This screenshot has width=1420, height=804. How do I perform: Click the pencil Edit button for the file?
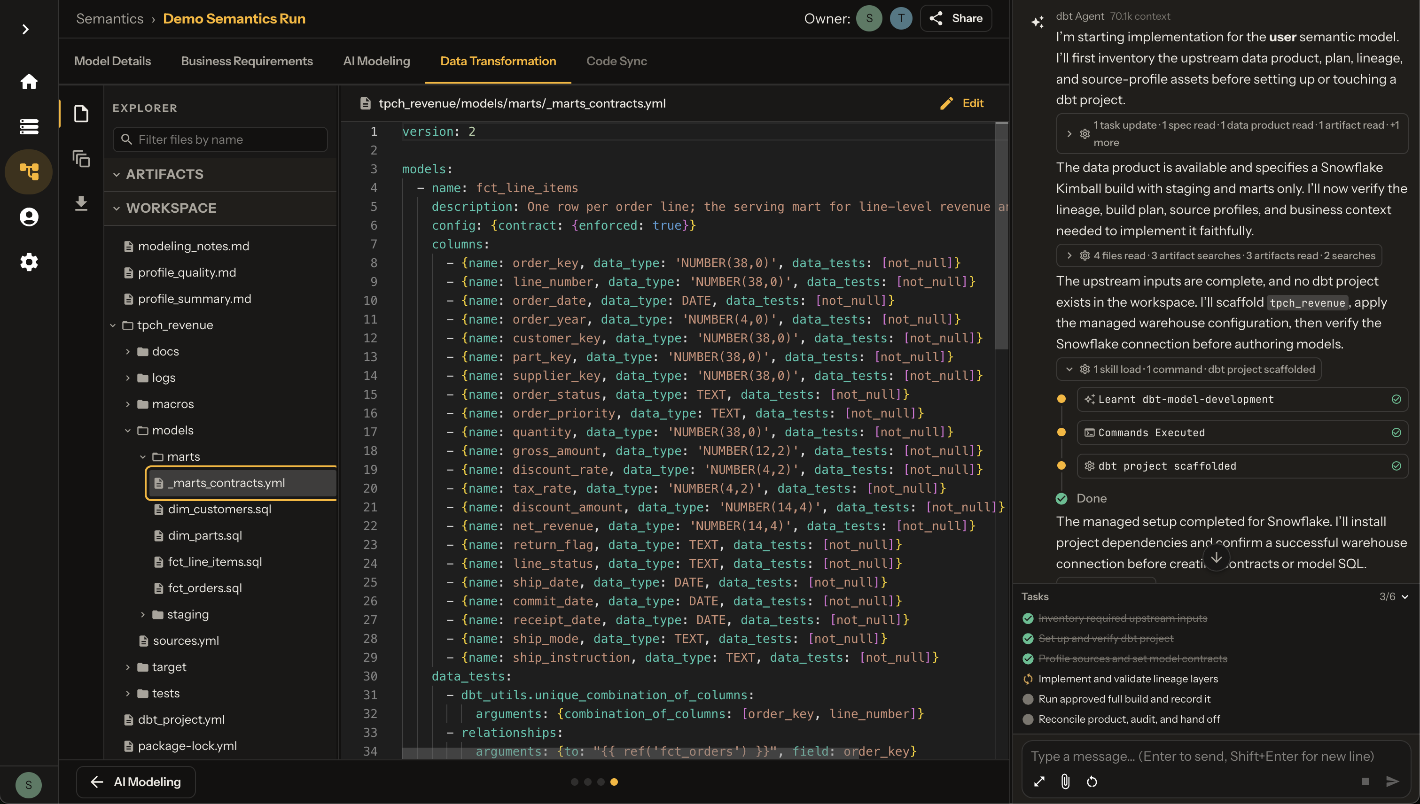[962, 103]
